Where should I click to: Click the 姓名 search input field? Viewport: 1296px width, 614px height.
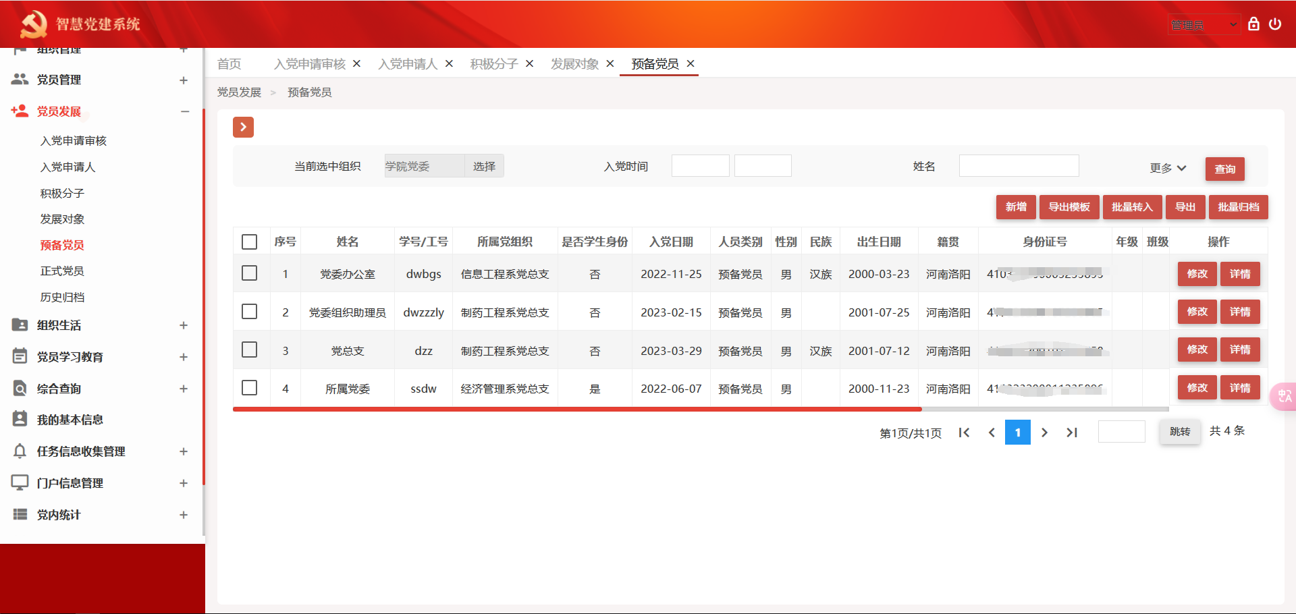(x=1019, y=166)
